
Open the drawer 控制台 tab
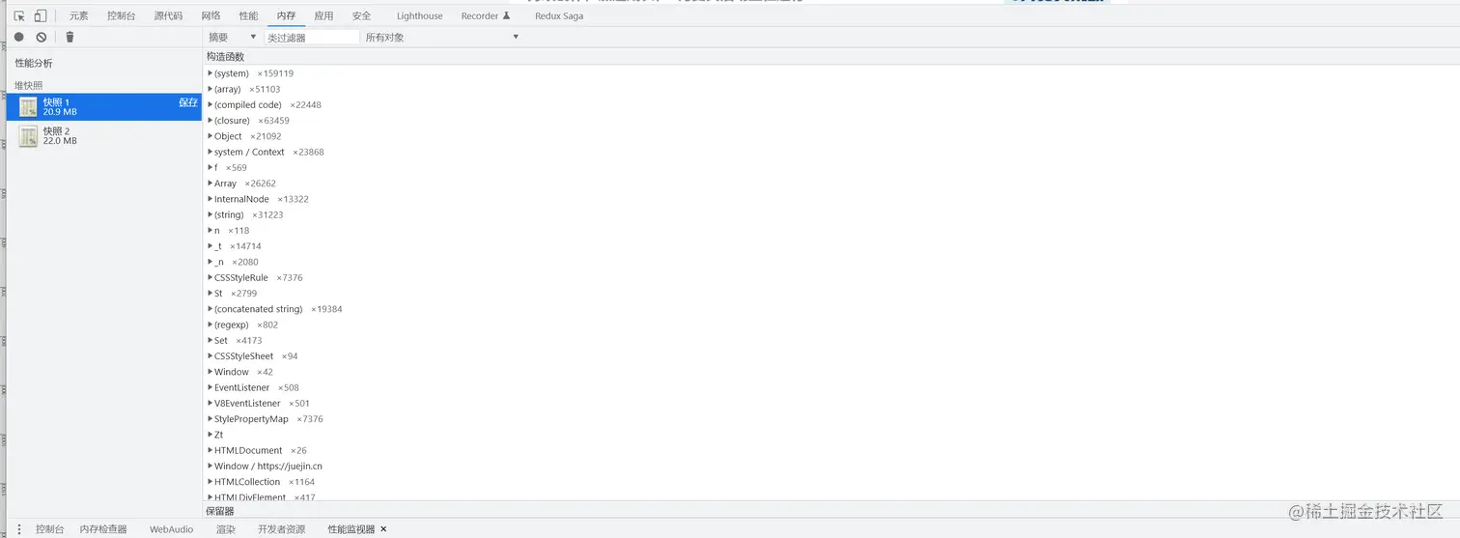coord(50,529)
